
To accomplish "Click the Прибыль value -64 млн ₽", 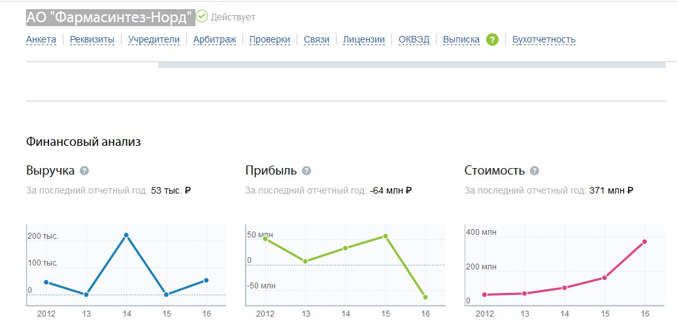I will click(x=391, y=190).
